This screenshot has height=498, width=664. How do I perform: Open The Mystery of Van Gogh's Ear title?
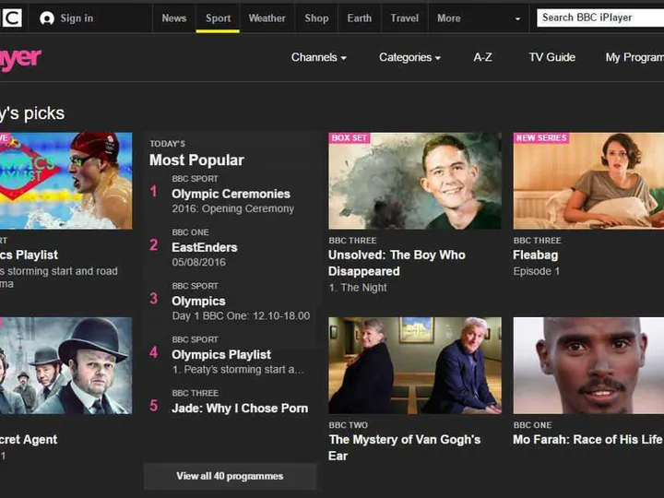point(405,447)
